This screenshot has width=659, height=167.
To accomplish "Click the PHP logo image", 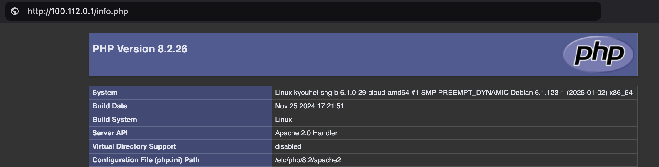I will 598,54.
